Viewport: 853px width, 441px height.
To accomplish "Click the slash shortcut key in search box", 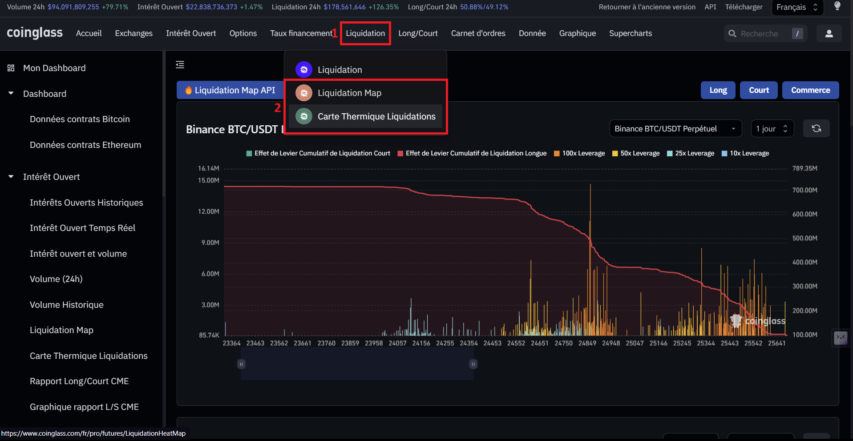I will (797, 34).
